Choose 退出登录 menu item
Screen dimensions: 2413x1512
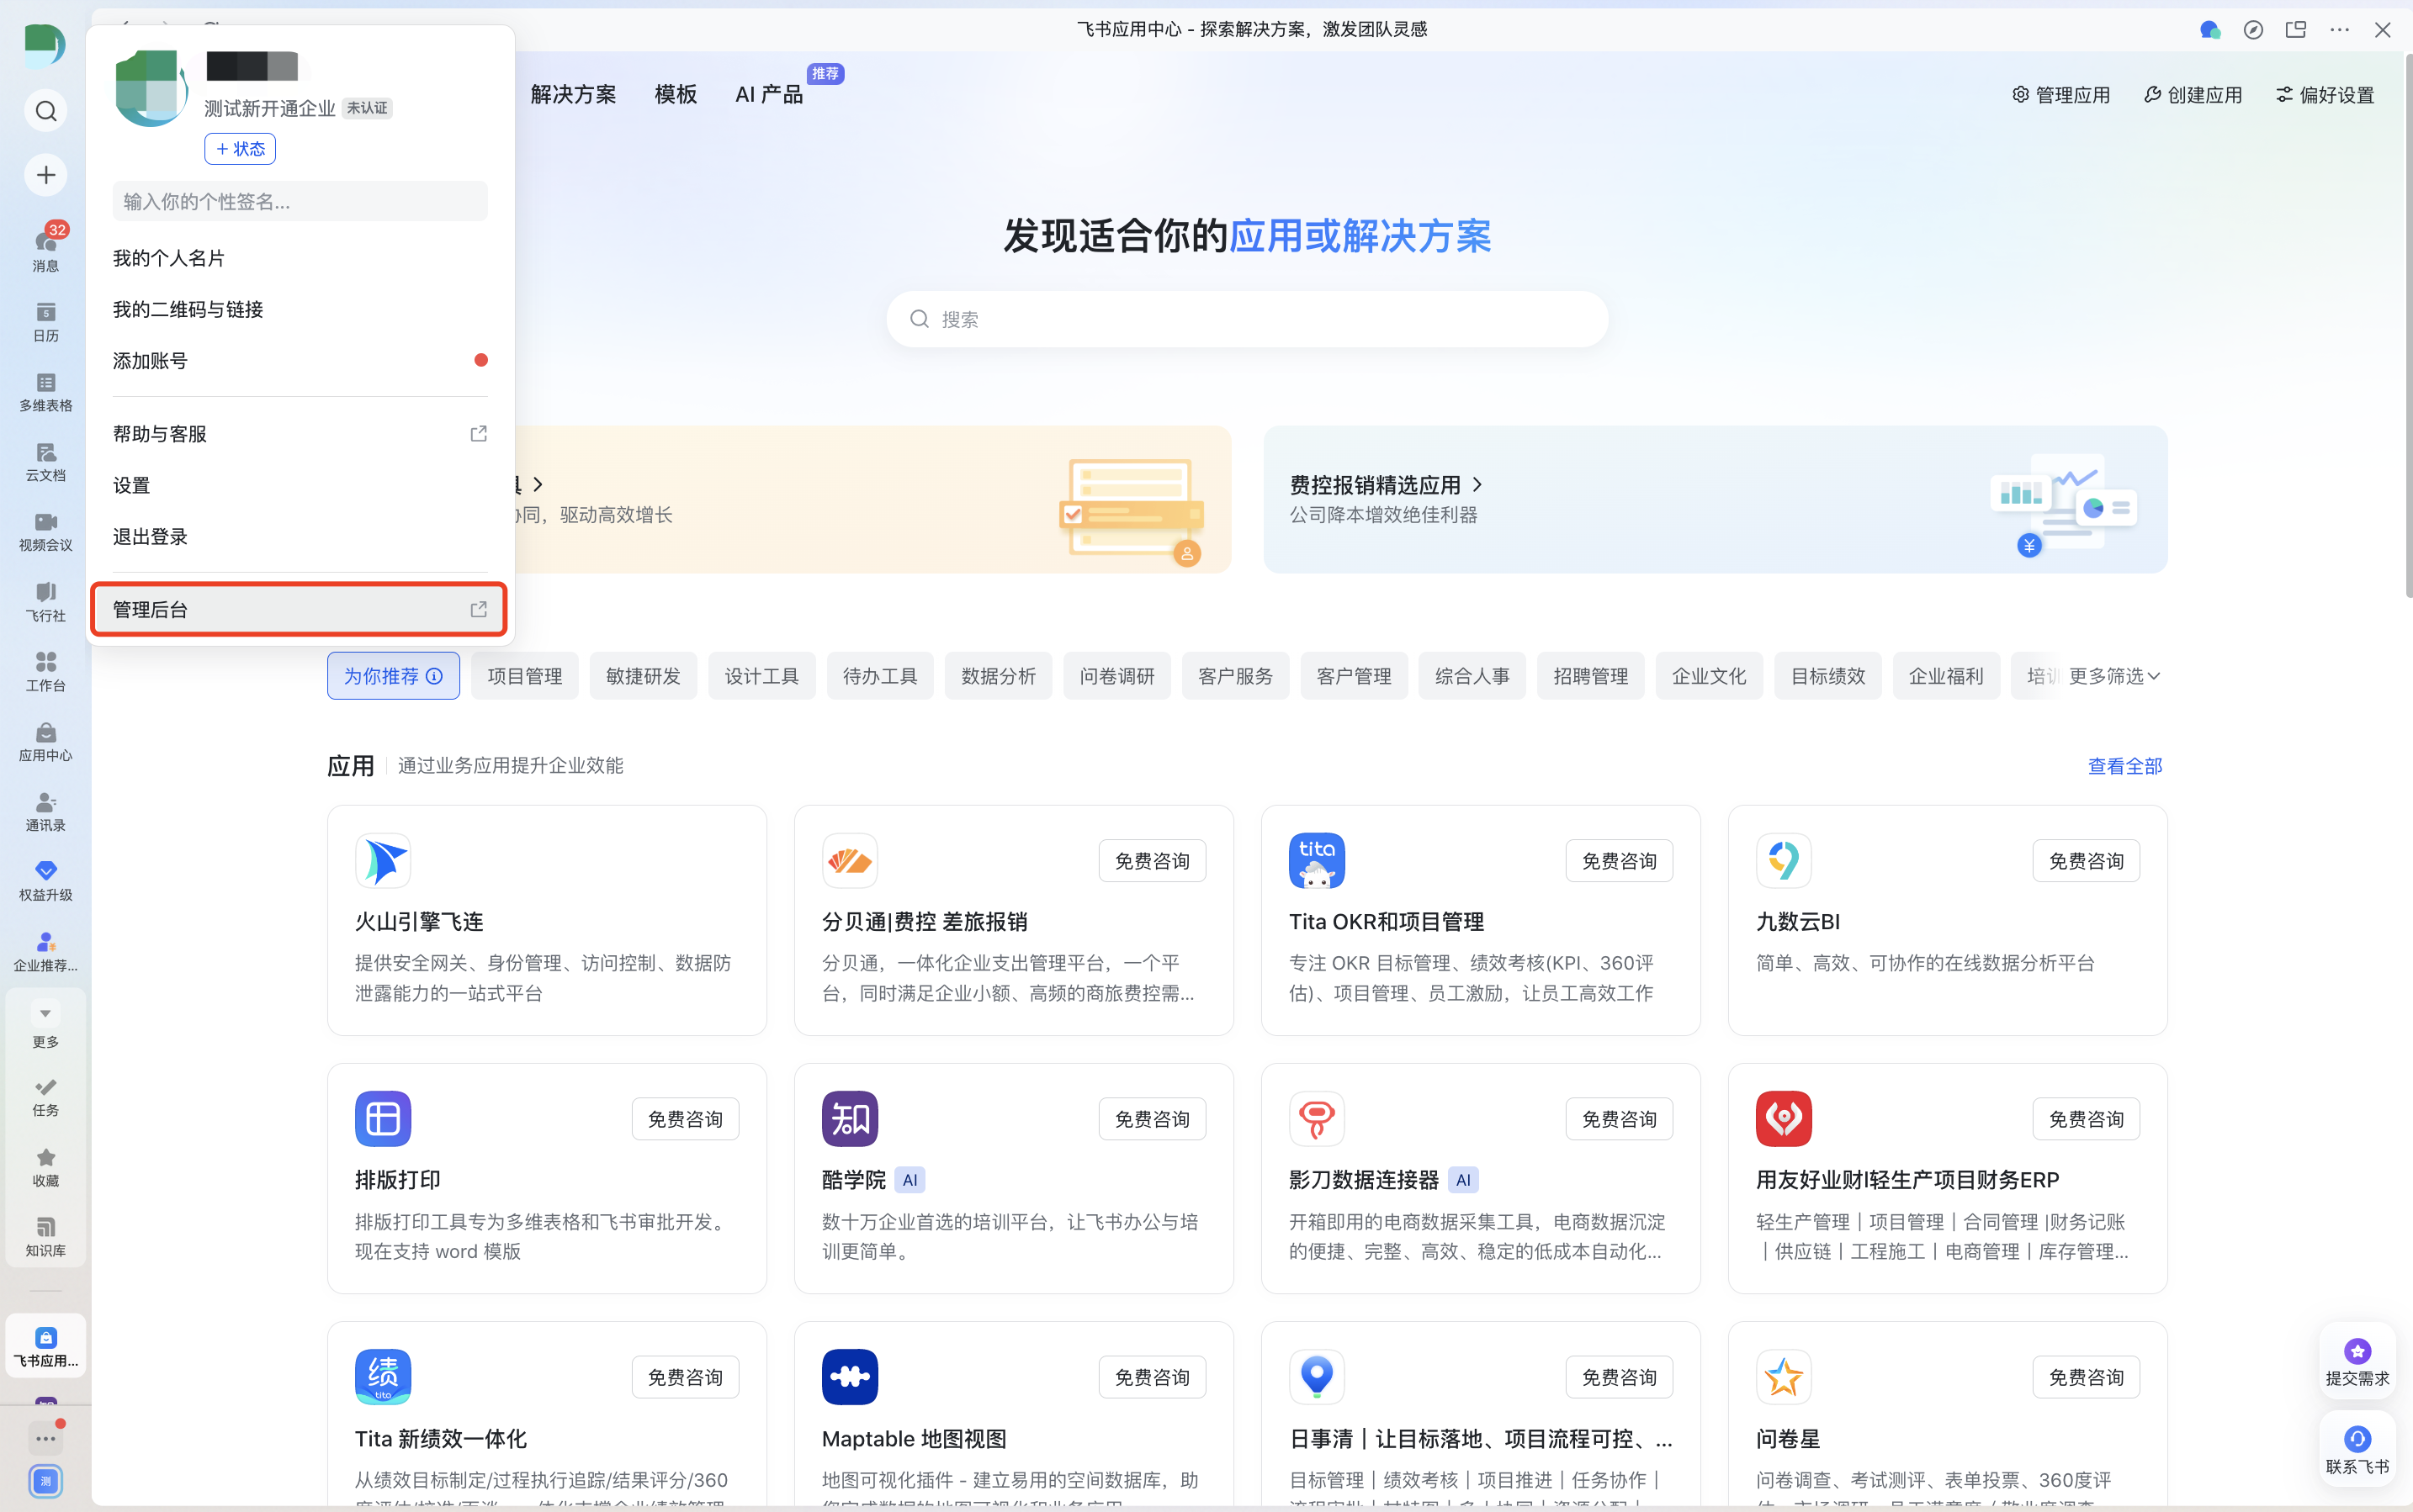click(x=300, y=536)
